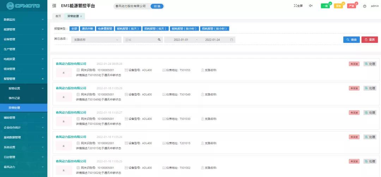Screen dimensions: 381x177
Task: Click the blue 搜索 button
Action: pos(351,39)
